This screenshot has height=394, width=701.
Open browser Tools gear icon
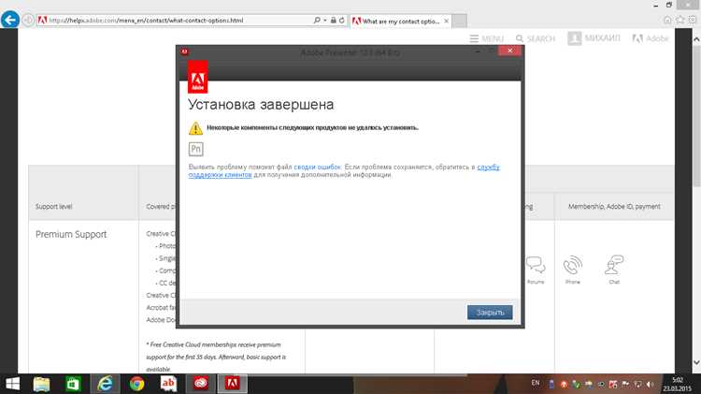point(692,20)
